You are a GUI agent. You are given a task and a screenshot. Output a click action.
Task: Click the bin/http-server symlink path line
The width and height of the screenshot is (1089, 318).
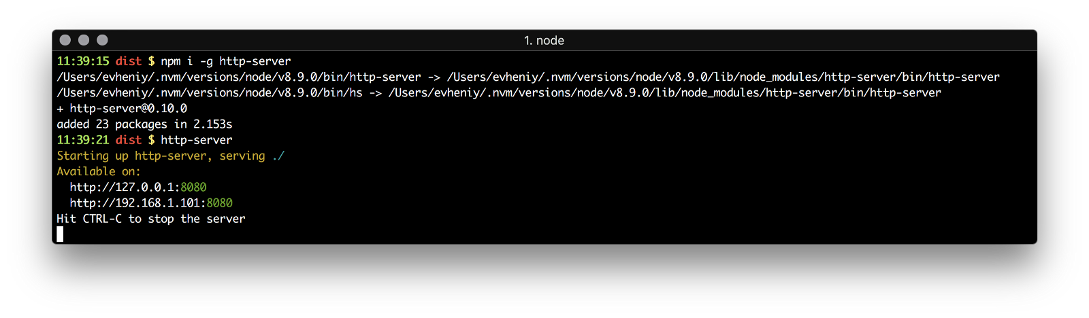pyautogui.click(x=527, y=77)
